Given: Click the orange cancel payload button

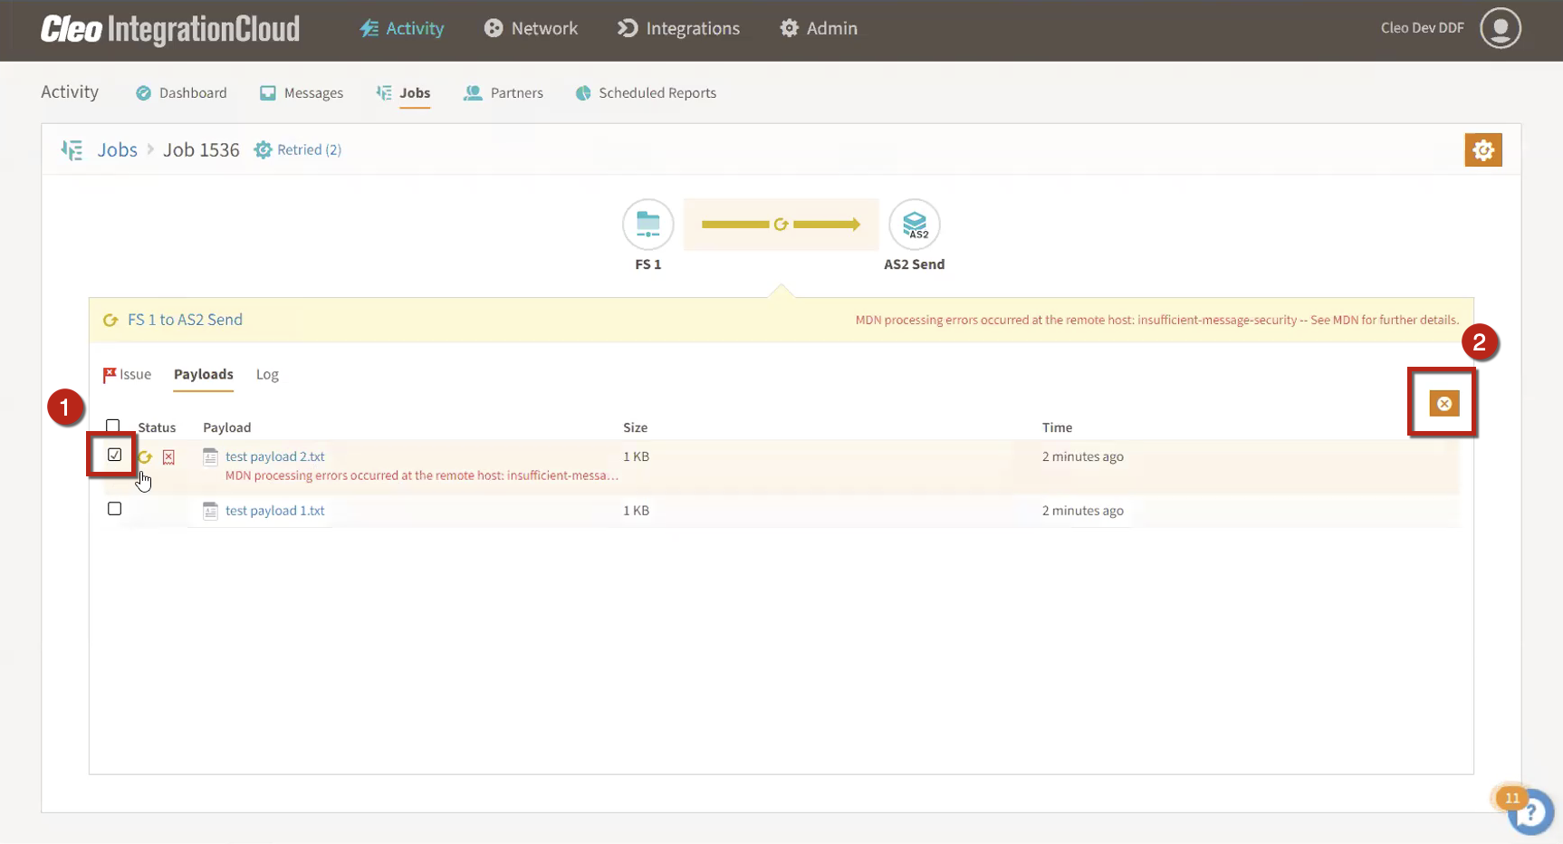Looking at the screenshot, I should (1443, 403).
